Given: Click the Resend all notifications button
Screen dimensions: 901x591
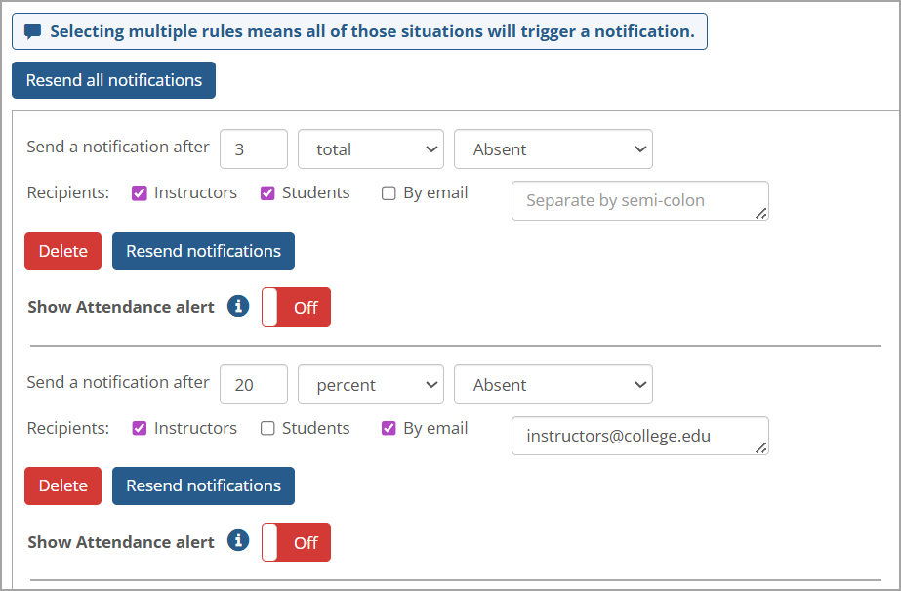Looking at the screenshot, I should (113, 80).
